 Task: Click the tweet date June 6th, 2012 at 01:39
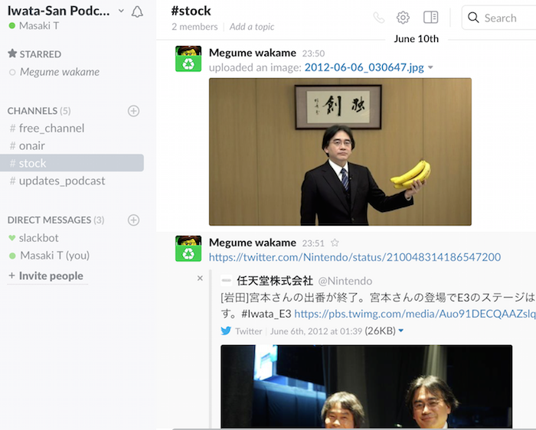[x=315, y=331]
